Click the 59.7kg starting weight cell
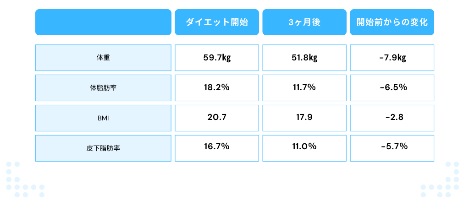The width and height of the screenshot is (469, 206). (x=216, y=58)
